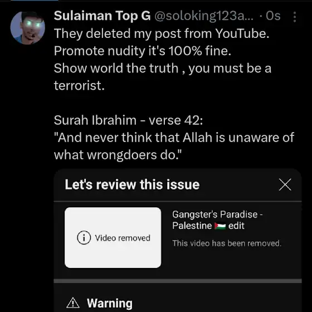Viewport: 312px width, 312px height.
Task: Open the Gangster's Paradise video title
Action: coord(217,220)
